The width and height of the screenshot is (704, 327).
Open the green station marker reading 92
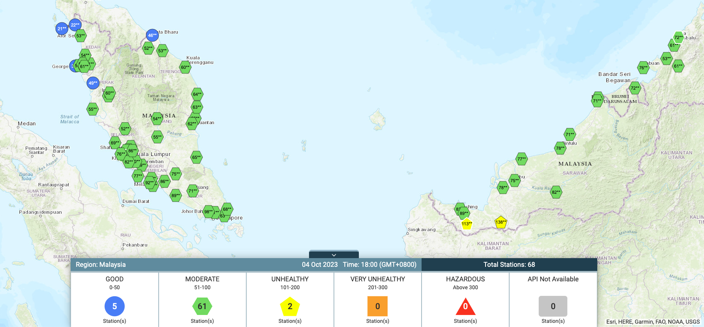pos(150,183)
